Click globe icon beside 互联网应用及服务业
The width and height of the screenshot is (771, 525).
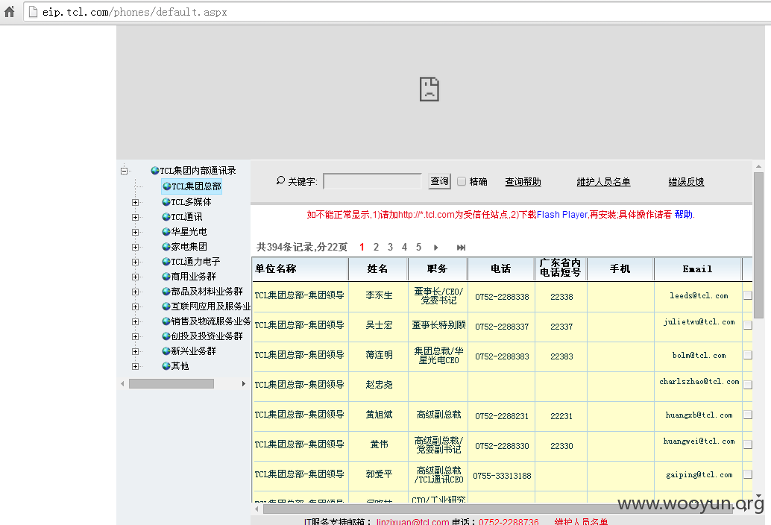tap(167, 306)
